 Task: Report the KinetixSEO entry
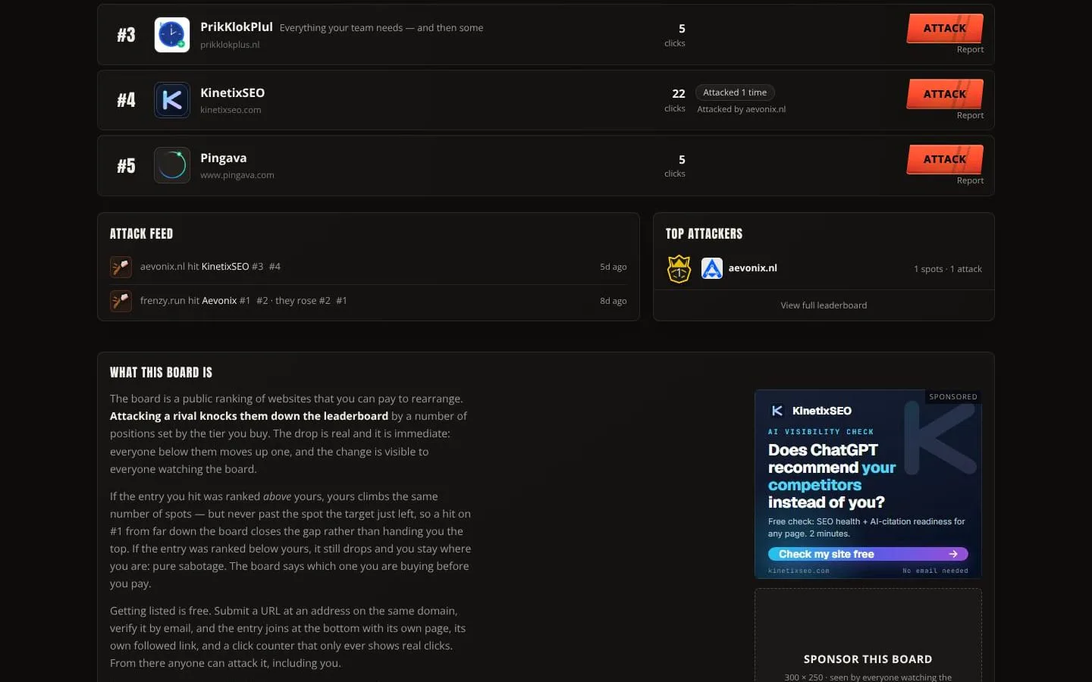(970, 115)
